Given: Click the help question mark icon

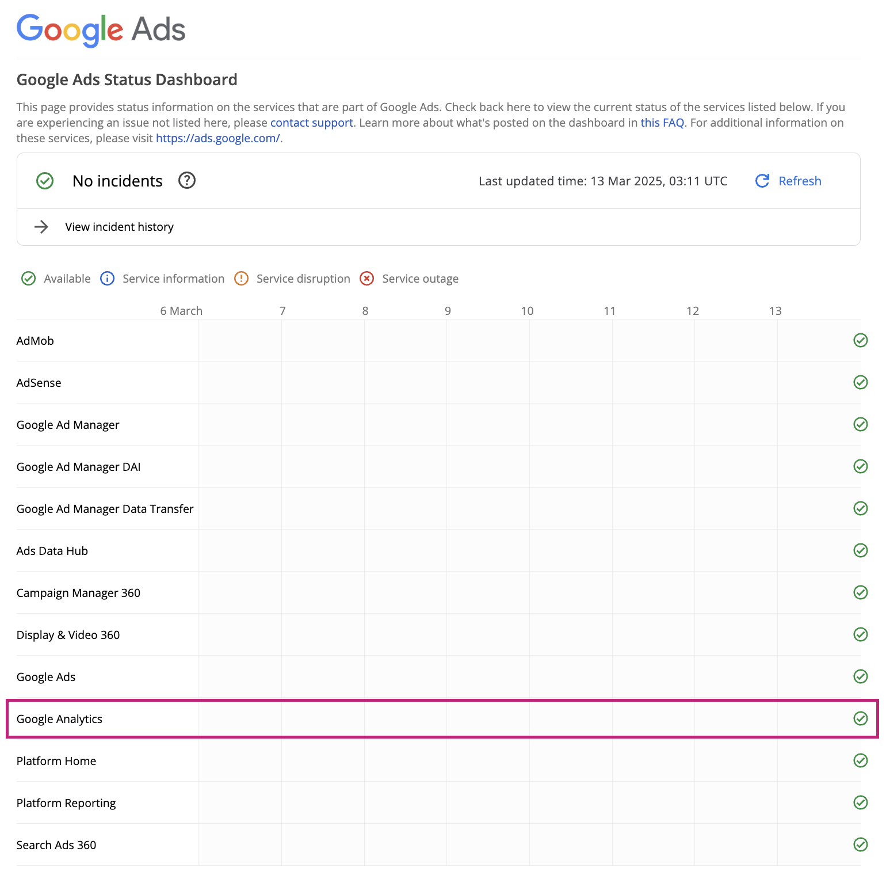Looking at the screenshot, I should (187, 181).
